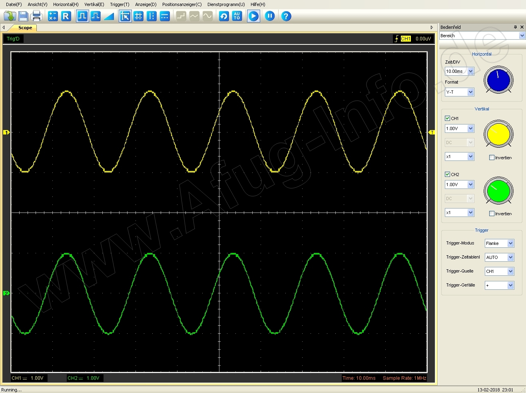Click the blue ramp triangle icon
This screenshot has height=393, width=526.
[x=109, y=16]
